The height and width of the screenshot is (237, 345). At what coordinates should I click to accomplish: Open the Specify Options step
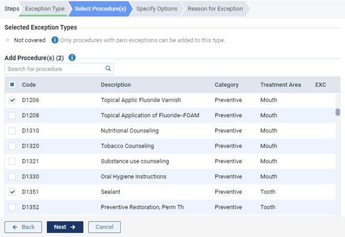point(157,9)
